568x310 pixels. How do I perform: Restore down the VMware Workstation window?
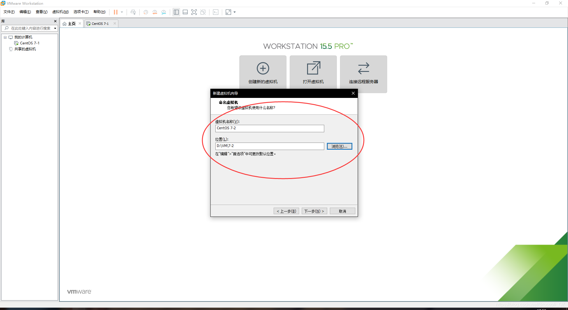tap(547, 3)
